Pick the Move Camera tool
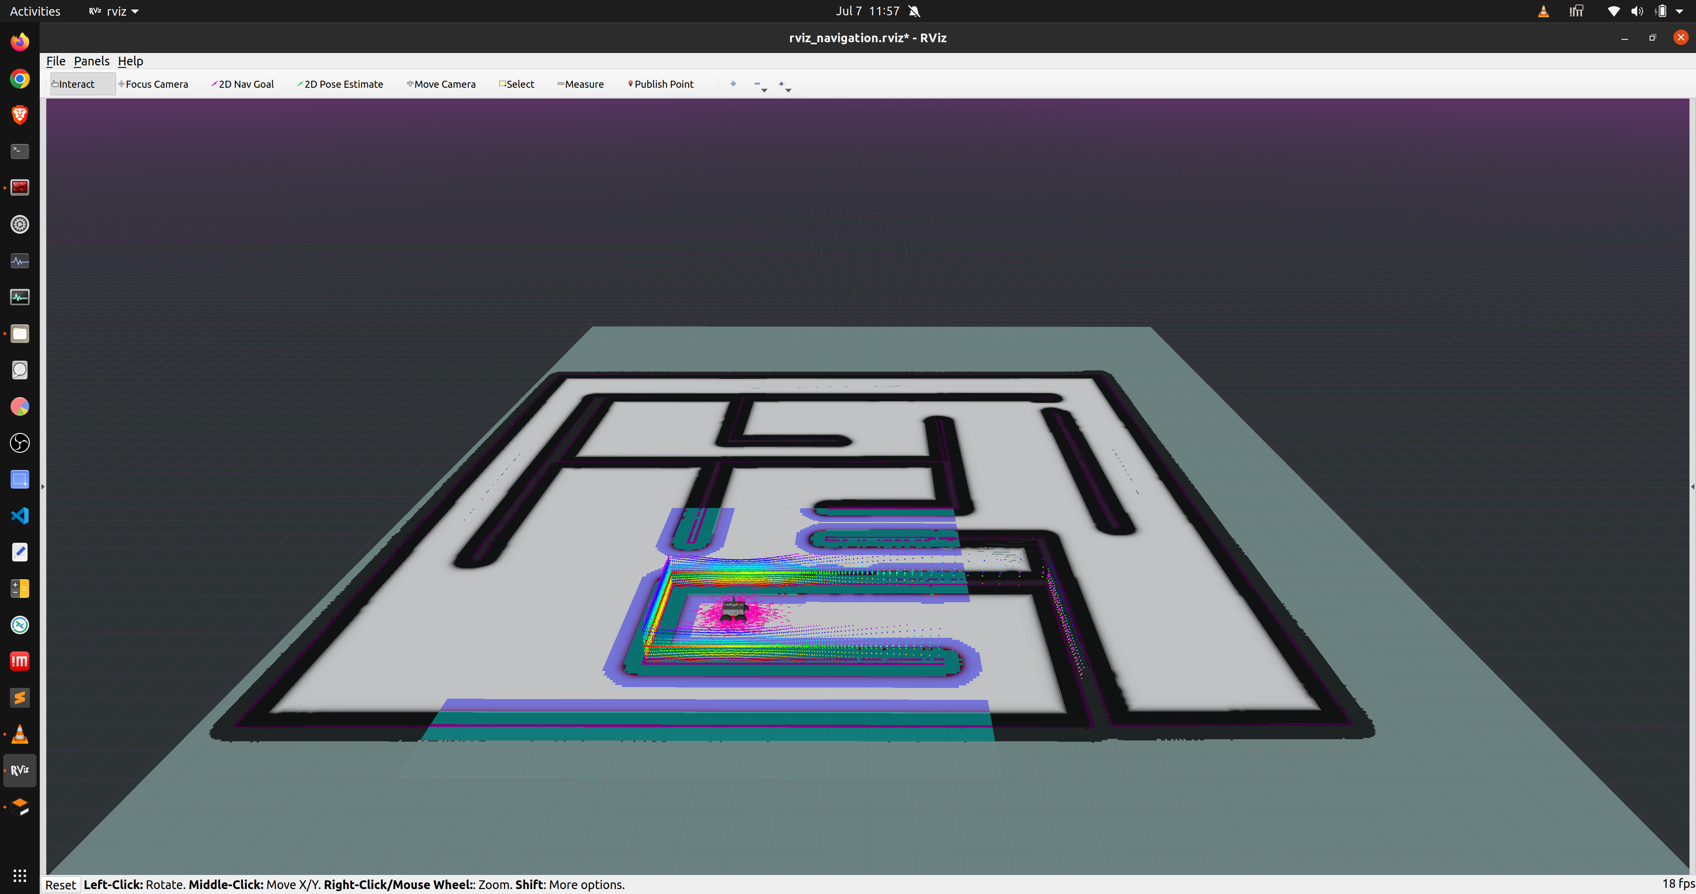 pos(441,84)
